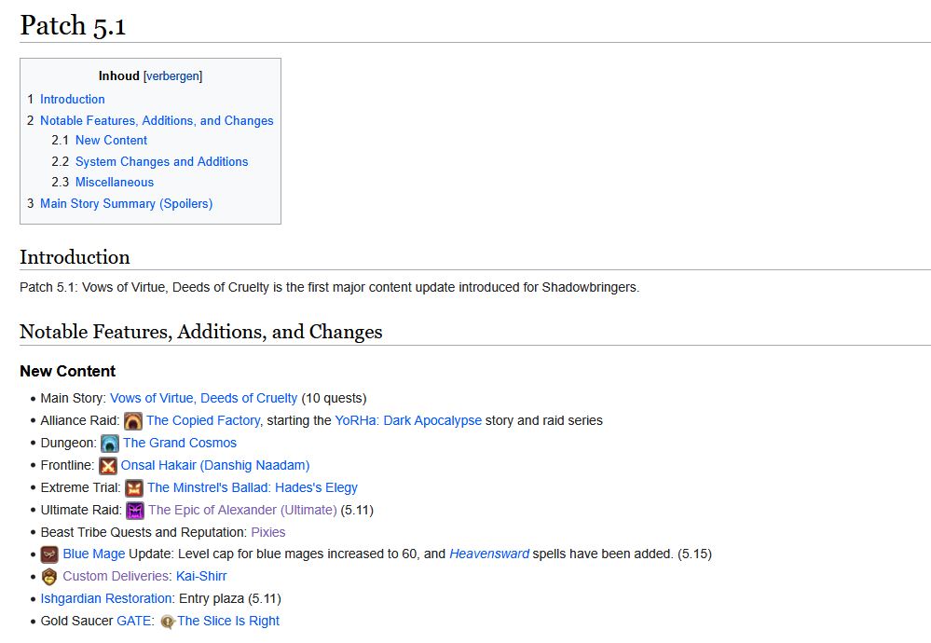Follow the Heavensward link
Image resolution: width=931 pixels, height=643 pixels.
coord(489,554)
